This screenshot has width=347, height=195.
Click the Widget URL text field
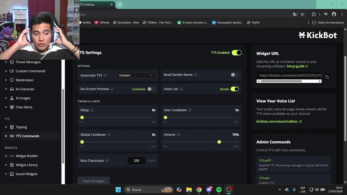point(289,75)
